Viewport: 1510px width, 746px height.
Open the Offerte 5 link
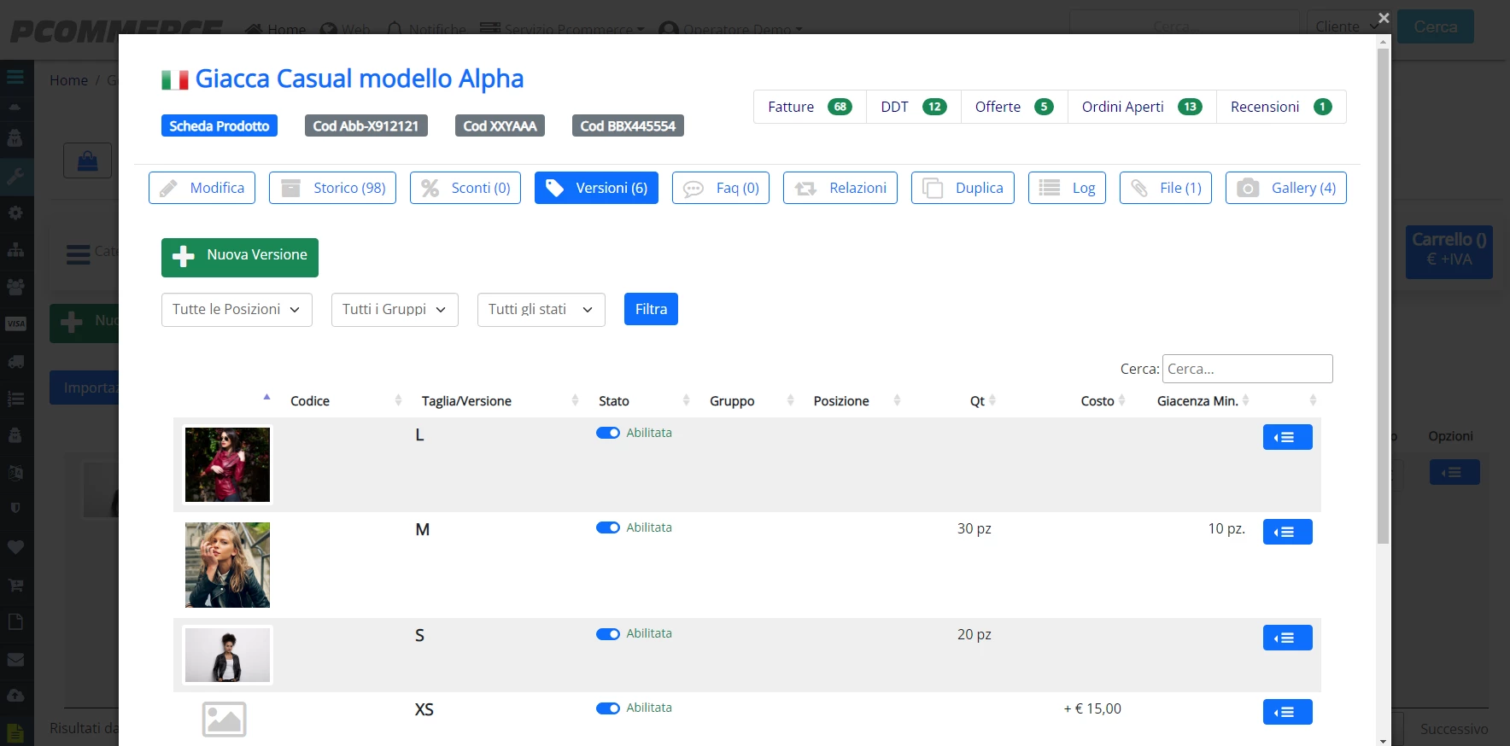click(1014, 107)
